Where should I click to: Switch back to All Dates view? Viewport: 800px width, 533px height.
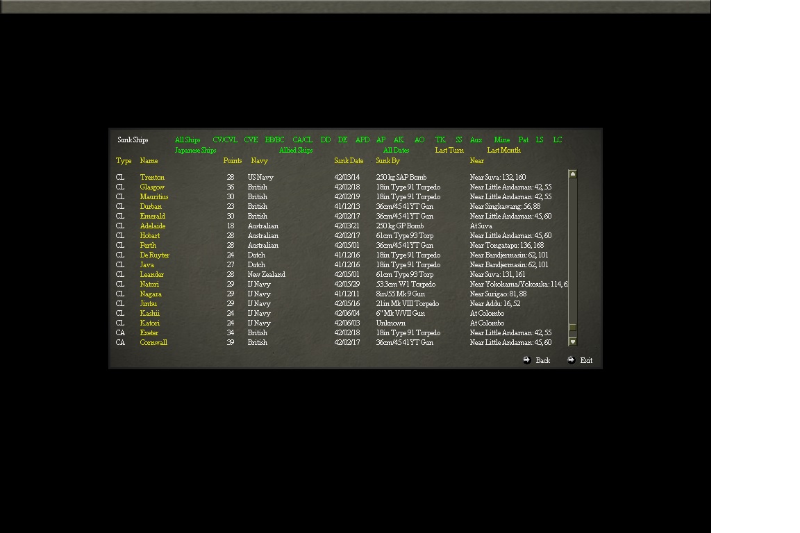[x=395, y=150]
